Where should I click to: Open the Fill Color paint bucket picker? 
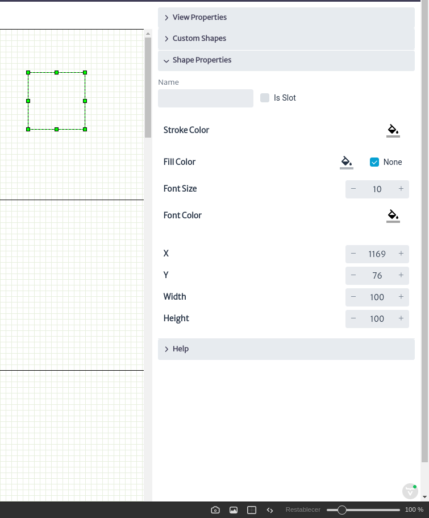coord(347,162)
